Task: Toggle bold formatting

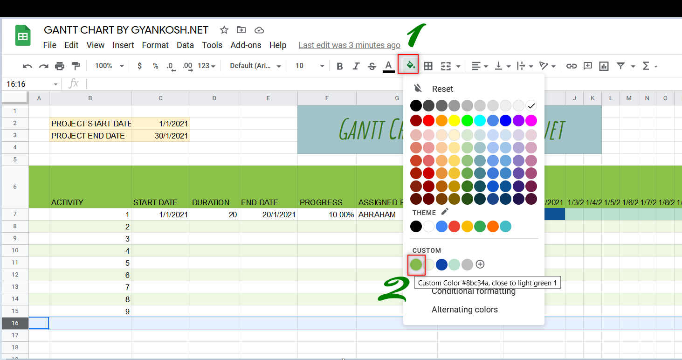Action: point(340,66)
